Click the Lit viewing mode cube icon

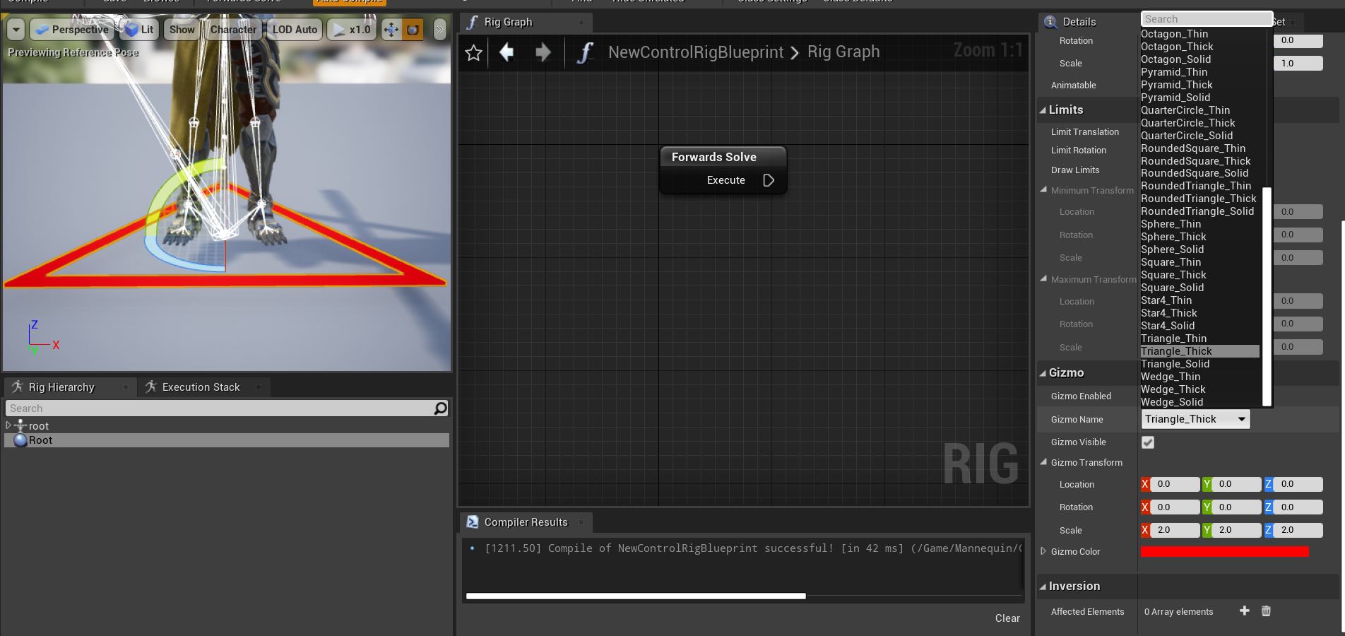tap(131, 29)
